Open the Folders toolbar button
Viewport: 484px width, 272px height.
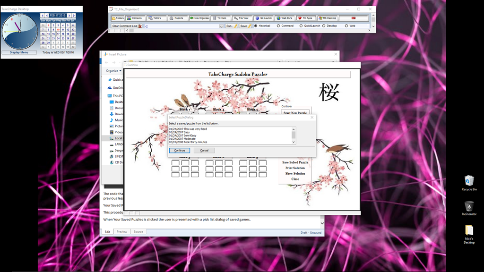(x=118, y=18)
